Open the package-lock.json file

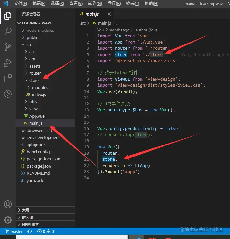click(x=45, y=159)
